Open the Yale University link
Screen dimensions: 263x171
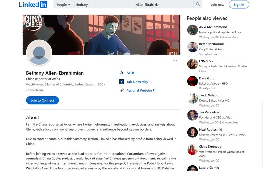[x=137, y=82]
